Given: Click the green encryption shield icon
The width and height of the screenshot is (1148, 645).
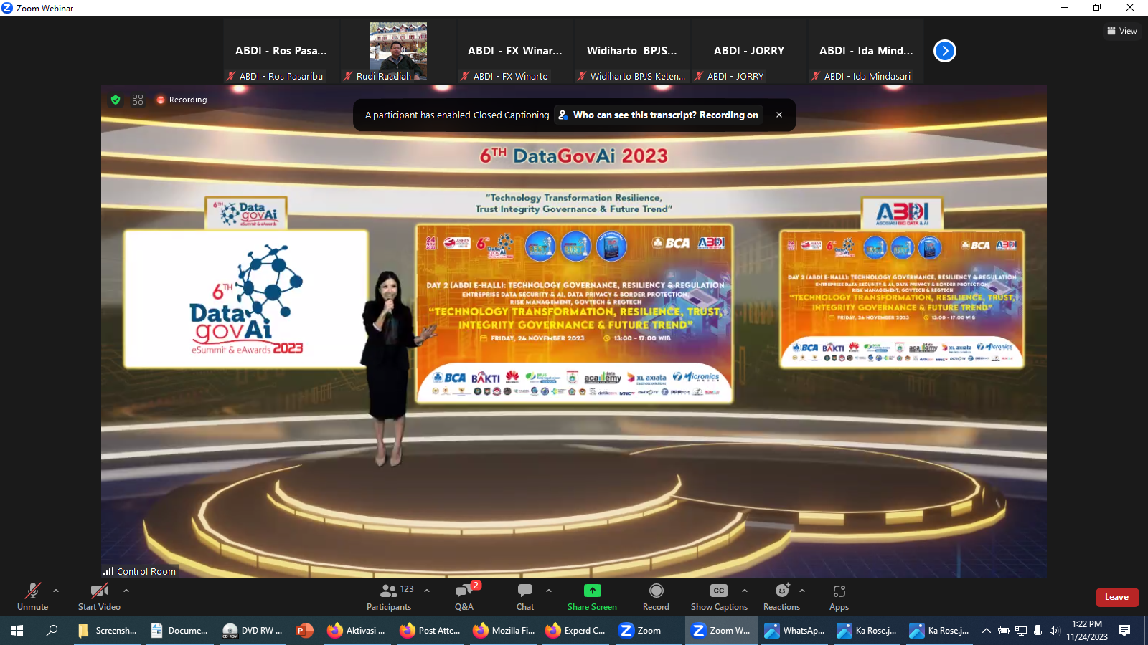Looking at the screenshot, I should 116,100.
